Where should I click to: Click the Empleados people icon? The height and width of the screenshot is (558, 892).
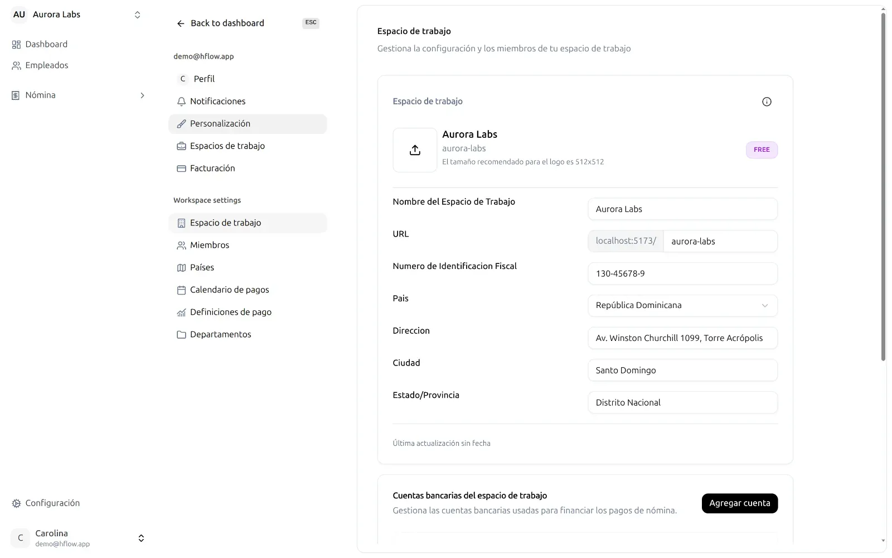click(x=16, y=66)
